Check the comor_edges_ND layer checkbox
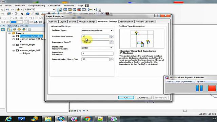 [17, 50]
